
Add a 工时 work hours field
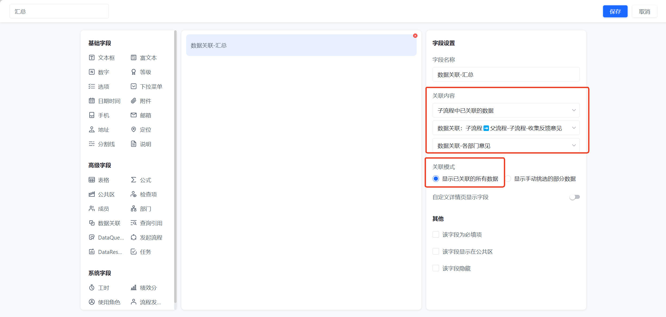[99, 288]
